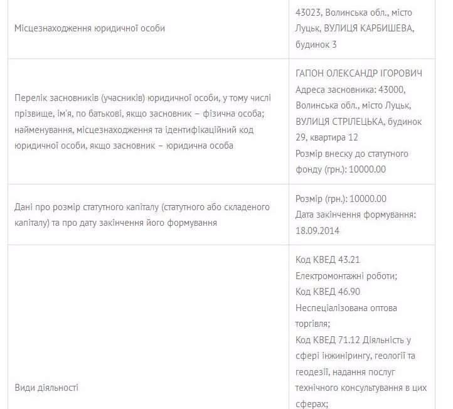The height and width of the screenshot is (409, 453).
Task: Click the "Види діяльності" row label
Action: tap(46, 388)
